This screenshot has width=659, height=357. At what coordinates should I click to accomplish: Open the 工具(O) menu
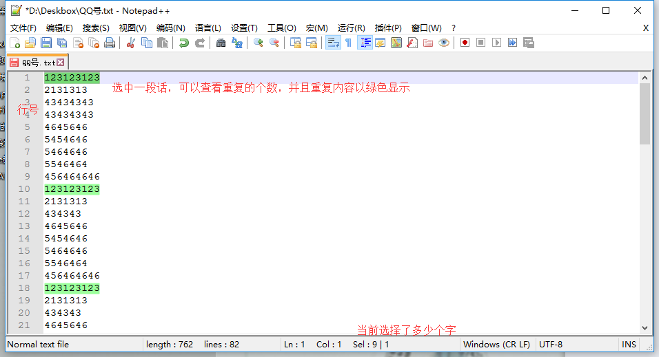coord(281,28)
